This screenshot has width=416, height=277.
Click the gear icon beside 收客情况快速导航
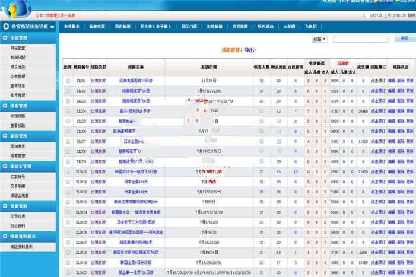[x=5, y=27]
